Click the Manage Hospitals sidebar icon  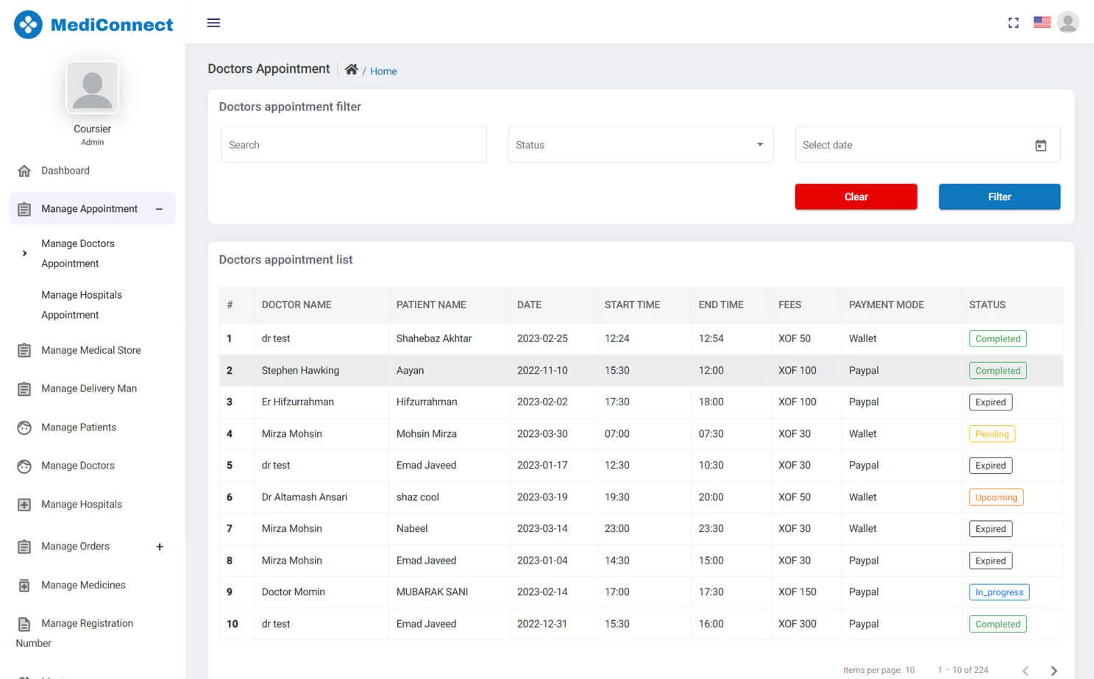coord(24,504)
